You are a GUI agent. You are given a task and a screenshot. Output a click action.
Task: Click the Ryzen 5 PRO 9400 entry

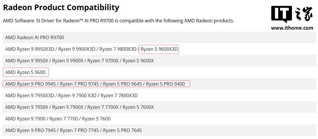165,84
